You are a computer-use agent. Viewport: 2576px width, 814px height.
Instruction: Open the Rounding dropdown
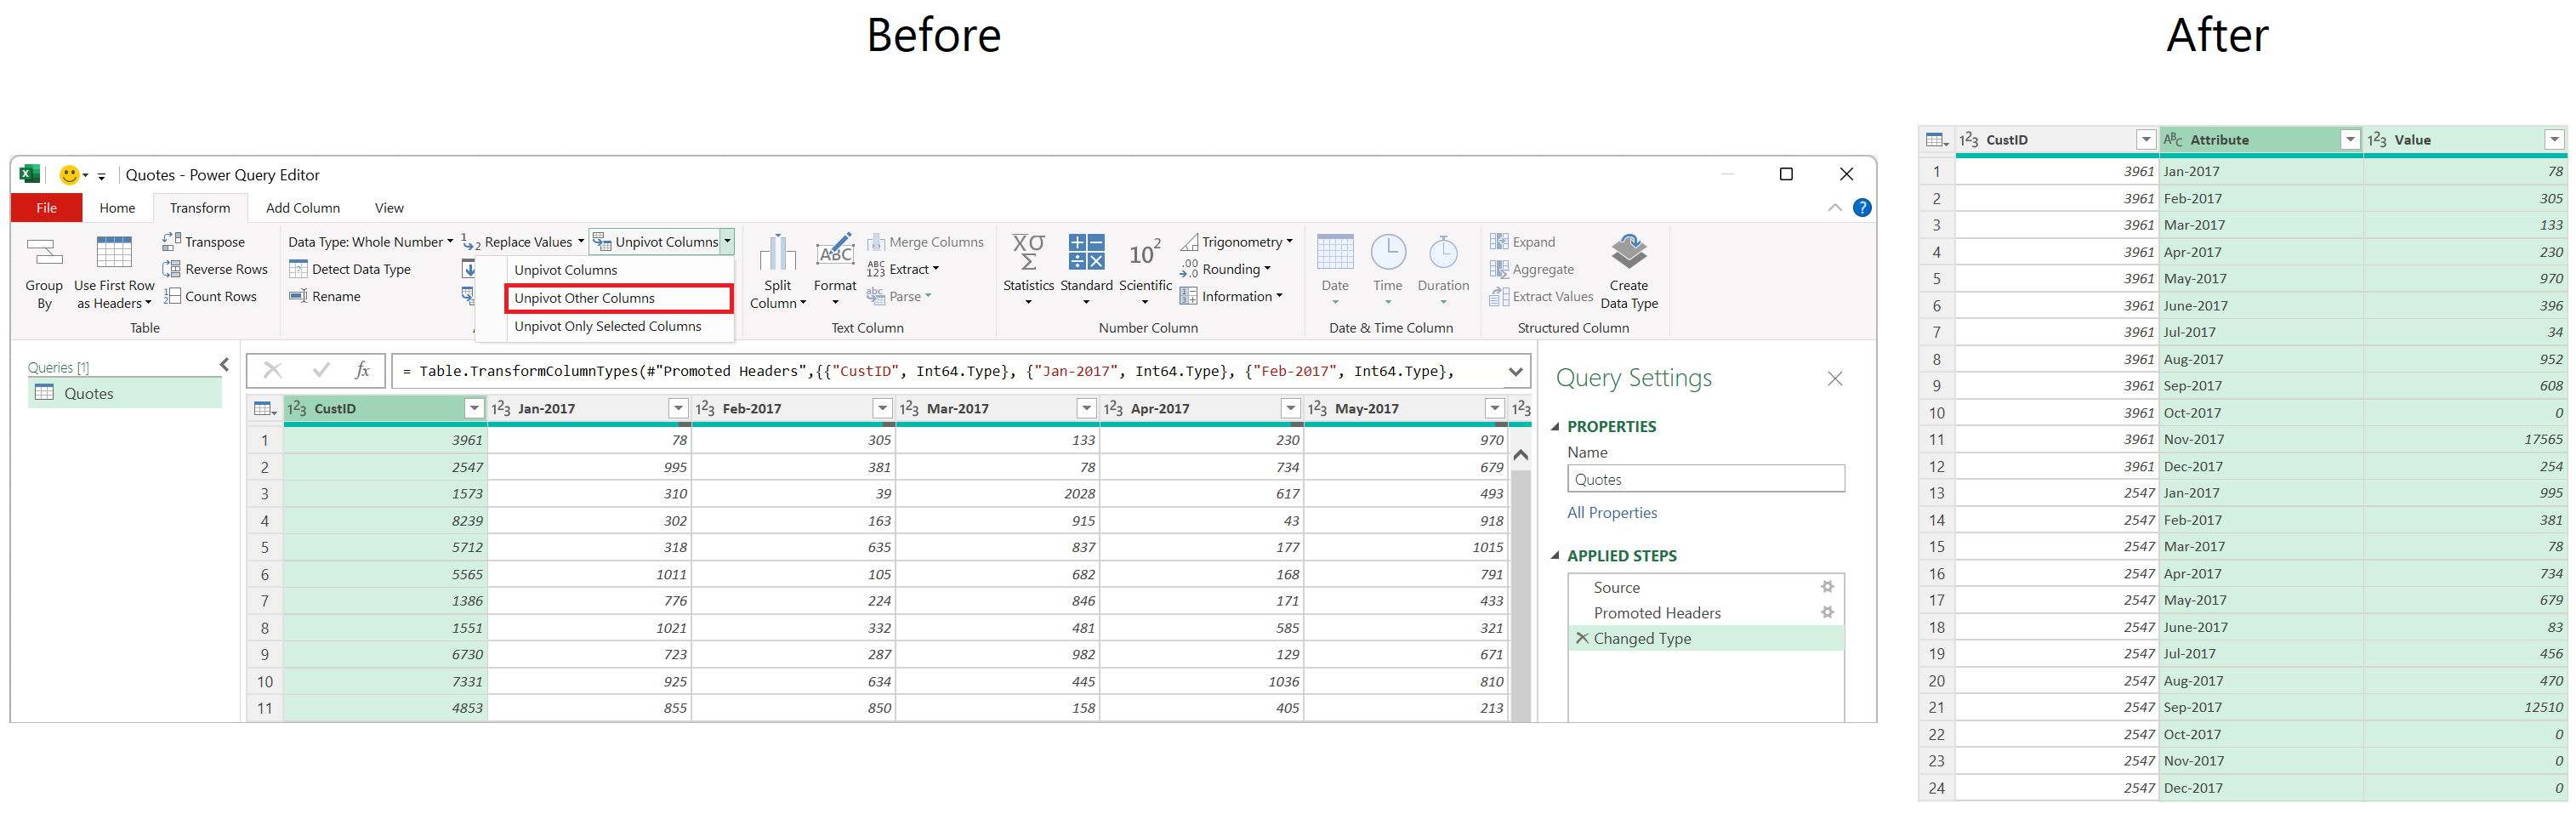click(x=1226, y=269)
